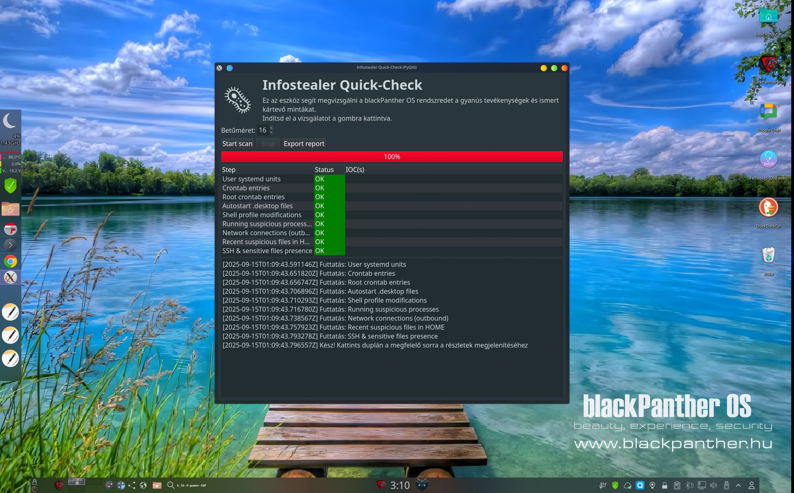The height and width of the screenshot is (493, 794).
Task: Click the Start scan button
Action: [x=237, y=144]
